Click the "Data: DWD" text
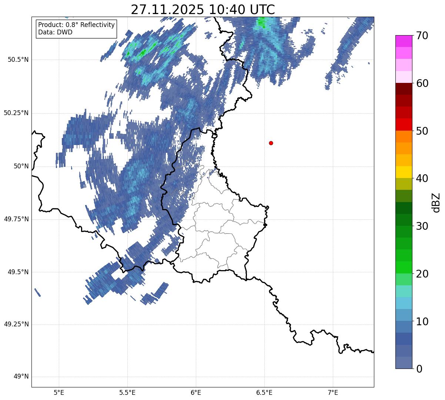This screenshot has width=445, height=400. tap(55, 32)
